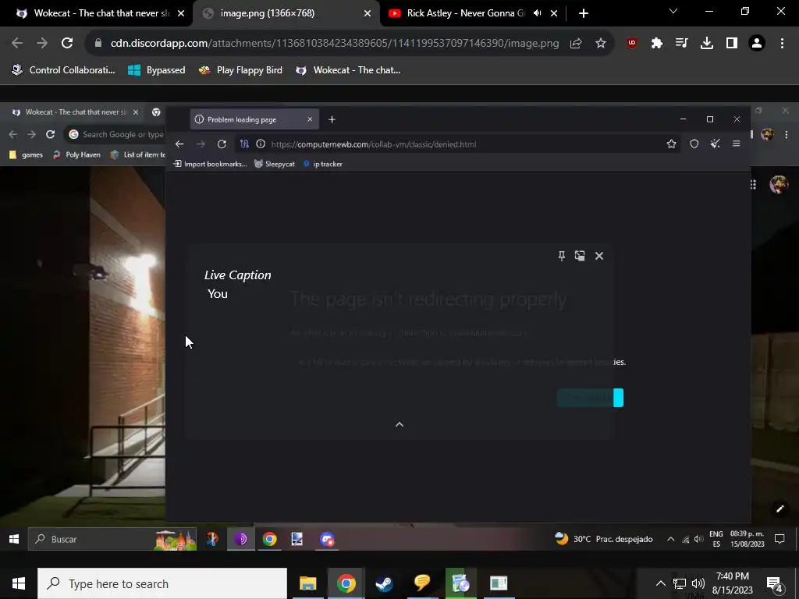799x599 pixels.
Task: Click the Try Again button on error page
Action: pos(591,398)
